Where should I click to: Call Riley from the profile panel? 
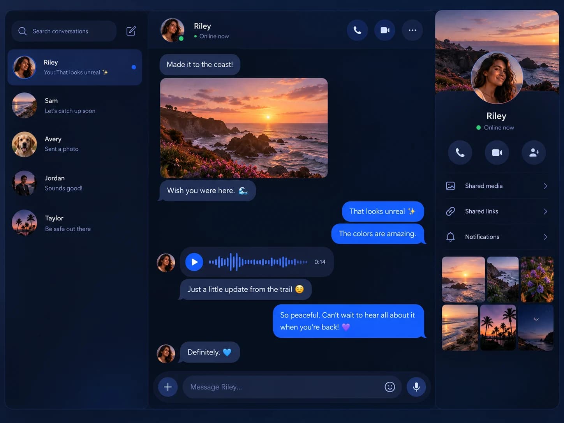[x=460, y=152]
